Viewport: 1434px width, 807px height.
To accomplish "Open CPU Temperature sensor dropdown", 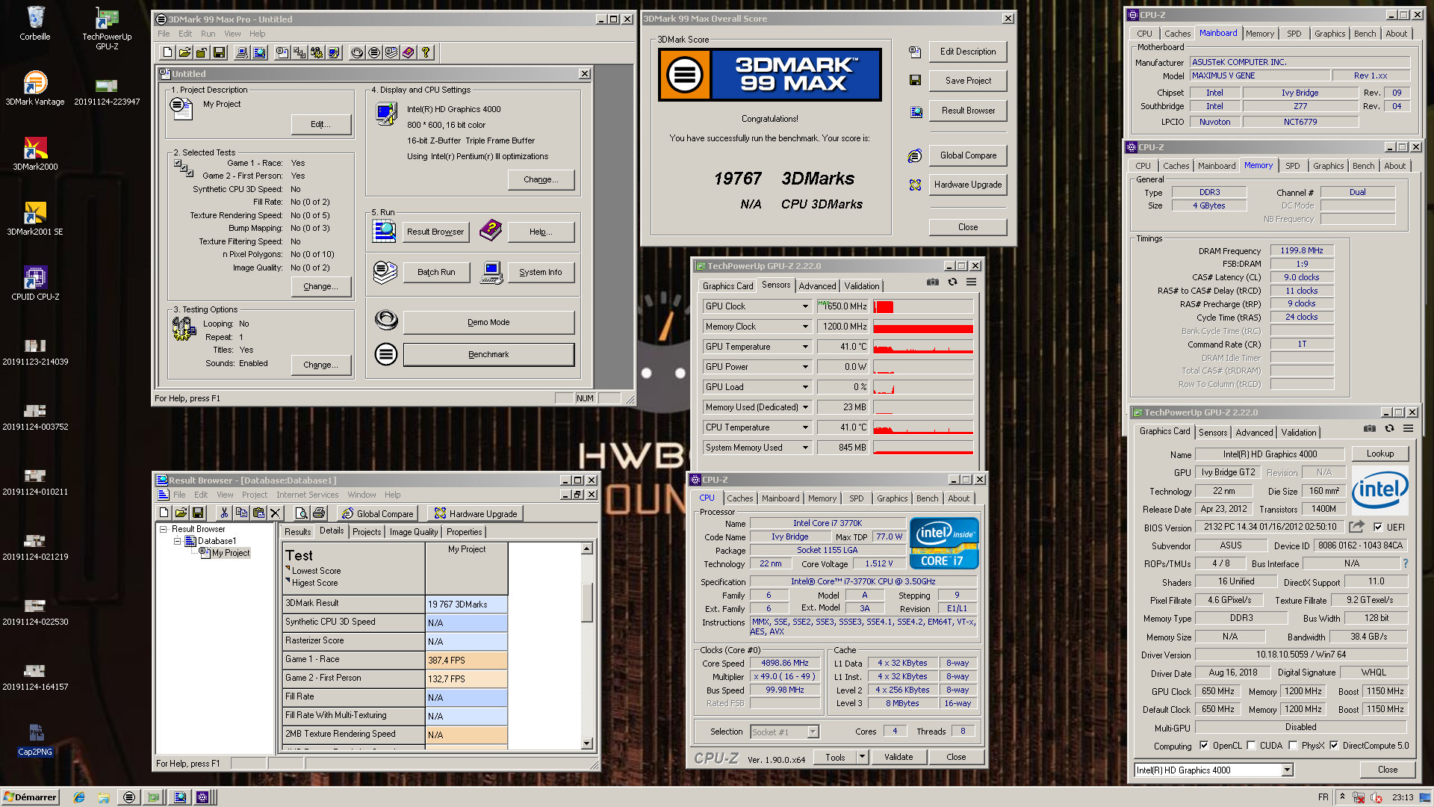I will 805,427.
